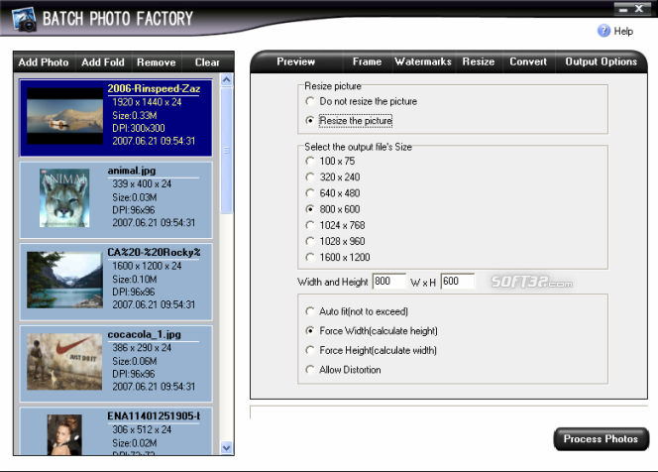Click the Size:0.03M text
This screenshot has width=658, height=472.
click(135, 197)
